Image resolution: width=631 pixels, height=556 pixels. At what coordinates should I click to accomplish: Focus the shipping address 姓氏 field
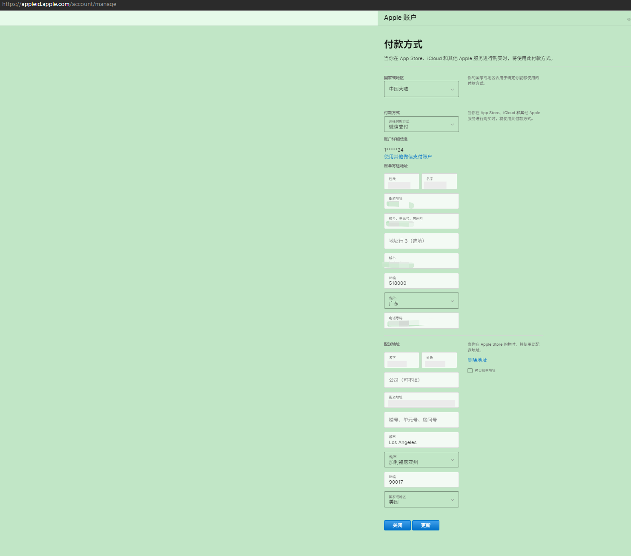click(439, 360)
